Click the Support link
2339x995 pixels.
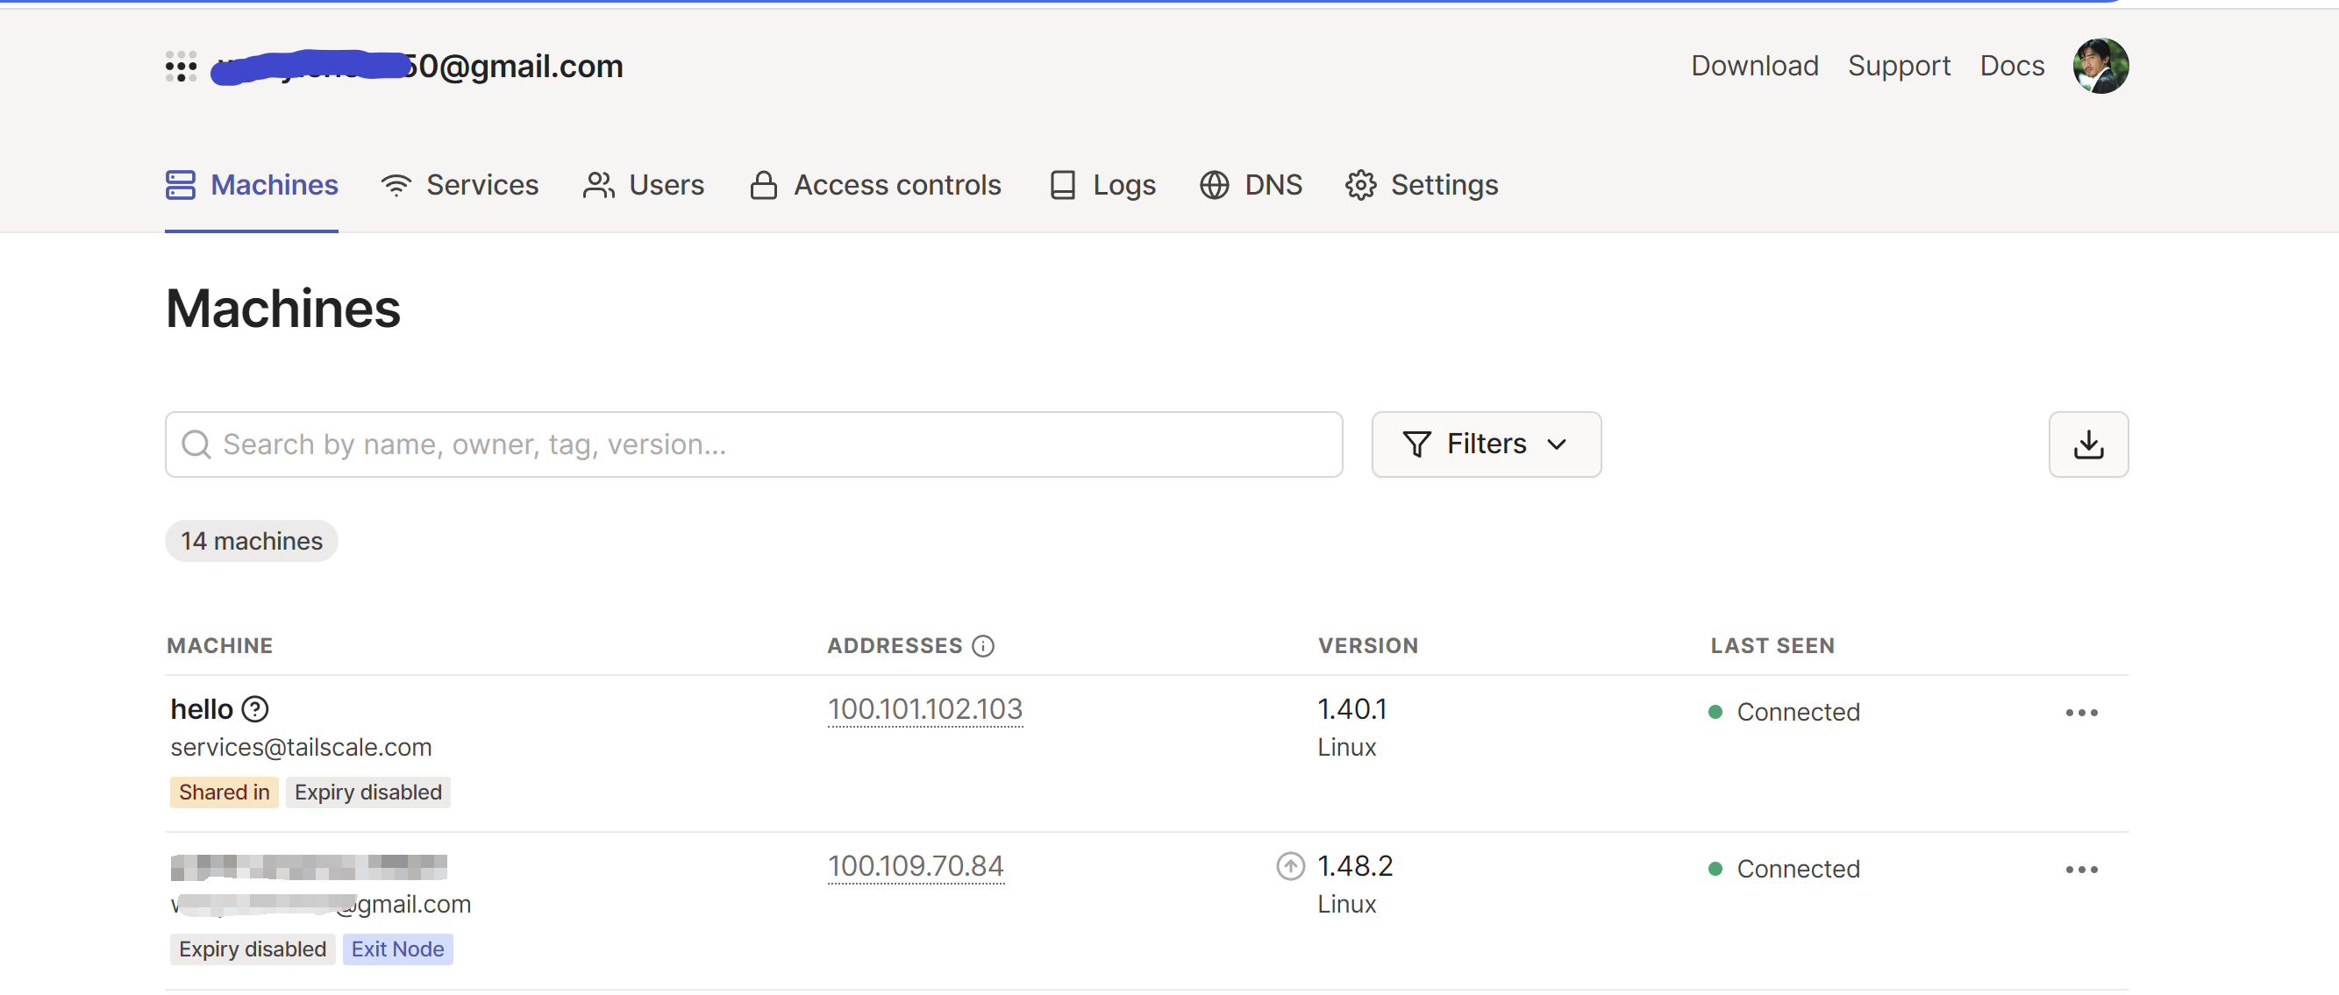[x=1898, y=67]
